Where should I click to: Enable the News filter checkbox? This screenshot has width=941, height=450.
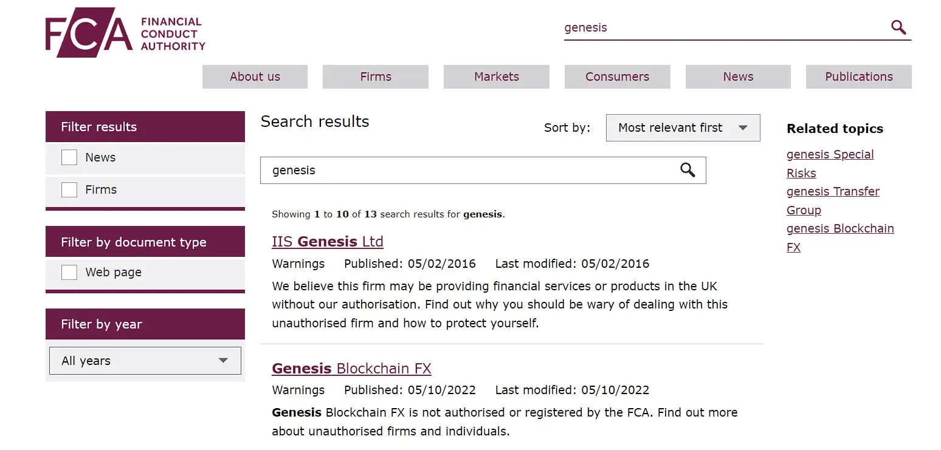coord(69,157)
